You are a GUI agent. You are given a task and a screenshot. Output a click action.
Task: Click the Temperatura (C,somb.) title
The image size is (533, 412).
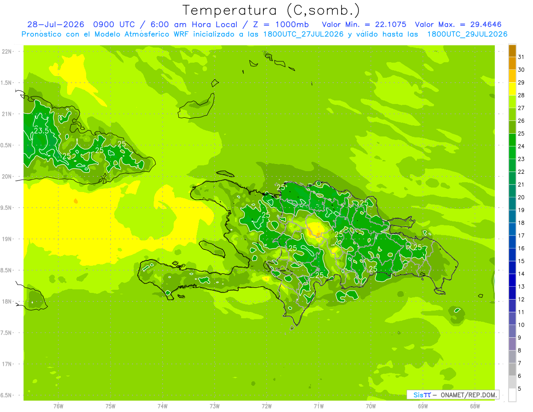click(x=271, y=10)
